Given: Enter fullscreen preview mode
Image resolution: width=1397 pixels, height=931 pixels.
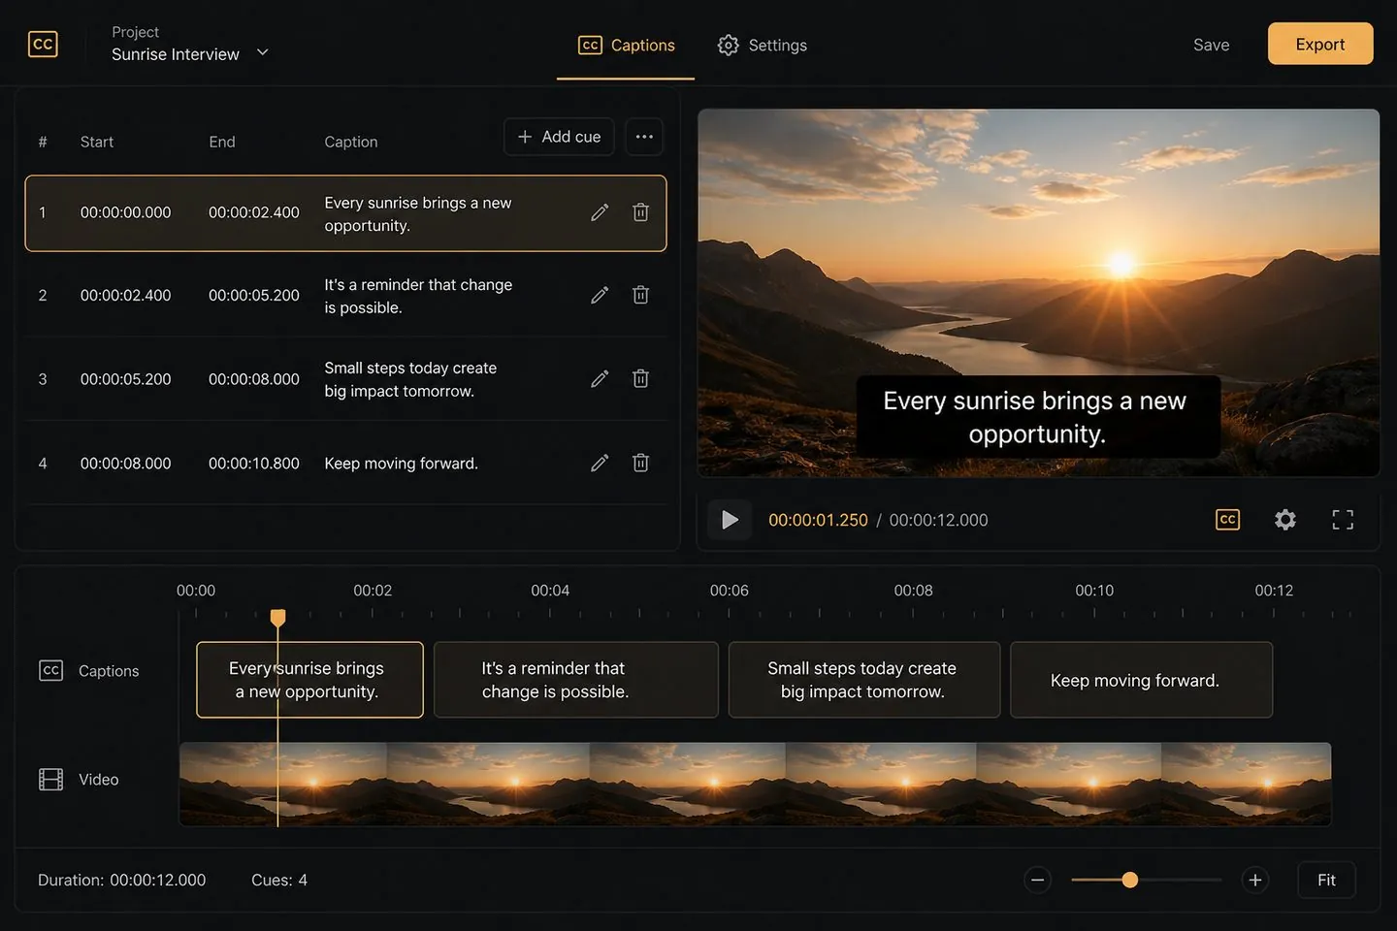Looking at the screenshot, I should [x=1343, y=520].
